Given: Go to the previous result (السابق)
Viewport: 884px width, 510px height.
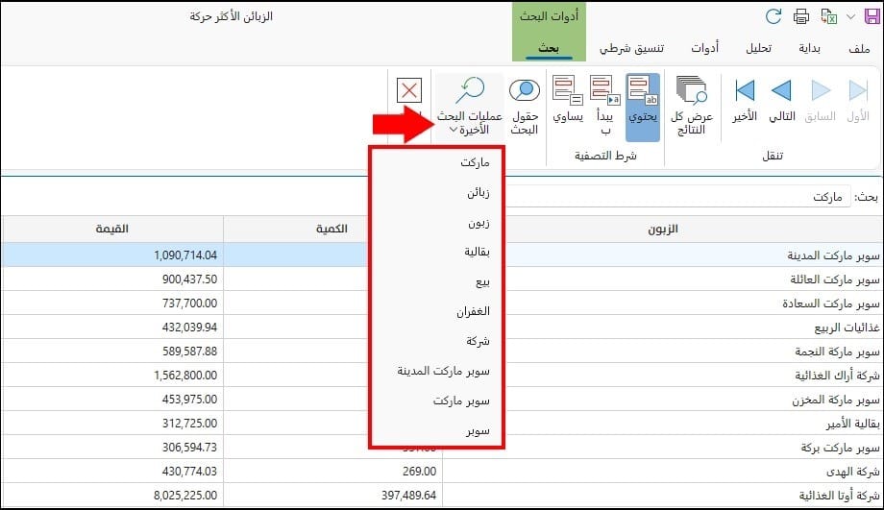Looking at the screenshot, I should [821, 102].
